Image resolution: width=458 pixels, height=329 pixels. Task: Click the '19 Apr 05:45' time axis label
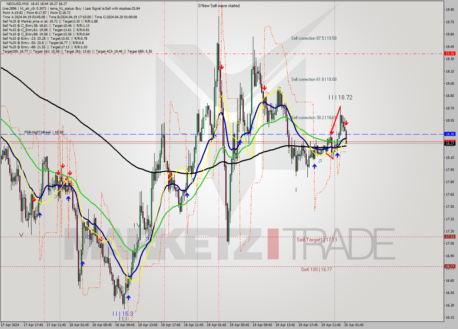pyautogui.click(x=240, y=325)
